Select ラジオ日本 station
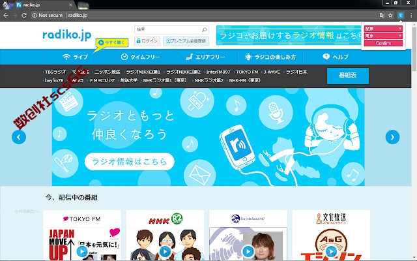 [296, 72]
